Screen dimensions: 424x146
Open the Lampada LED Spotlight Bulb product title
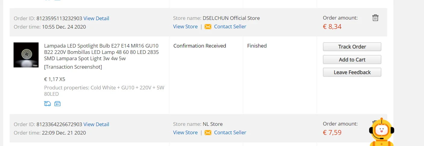tap(102, 52)
